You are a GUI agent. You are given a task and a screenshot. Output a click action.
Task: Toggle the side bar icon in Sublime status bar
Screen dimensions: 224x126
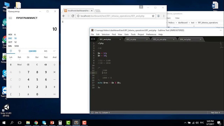pos(92,113)
